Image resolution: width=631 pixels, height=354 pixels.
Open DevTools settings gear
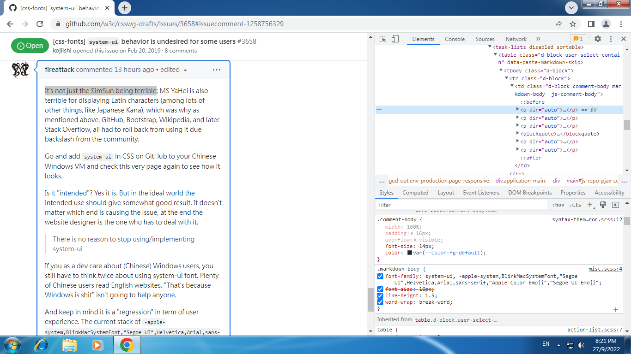click(x=598, y=39)
